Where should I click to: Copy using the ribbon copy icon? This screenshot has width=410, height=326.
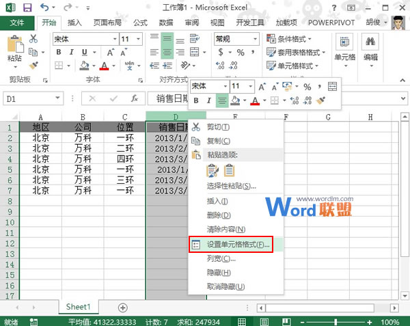point(33,52)
